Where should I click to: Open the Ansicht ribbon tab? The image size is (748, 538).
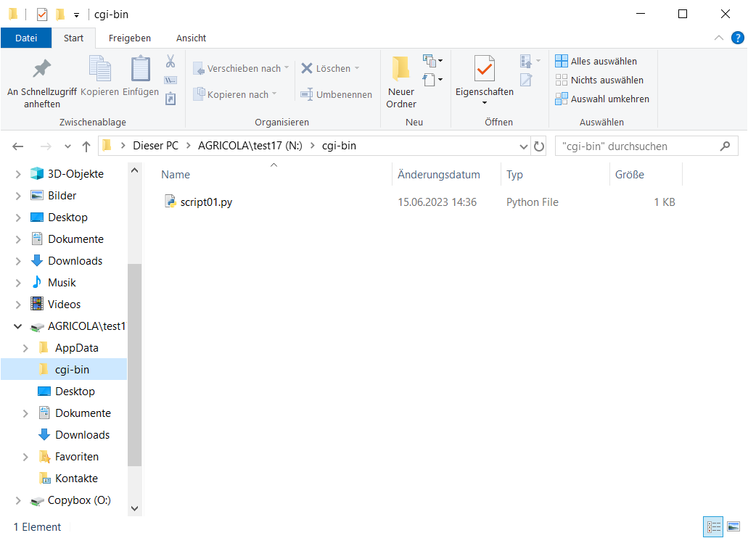(191, 38)
